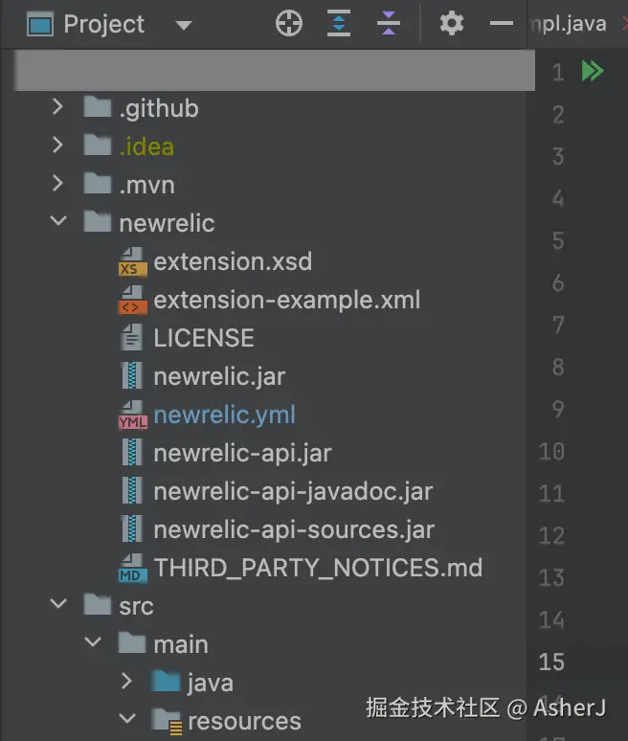Collapse the resources folder chevron
This screenshot has width=628, height=741.
click(x=127, y=718)
